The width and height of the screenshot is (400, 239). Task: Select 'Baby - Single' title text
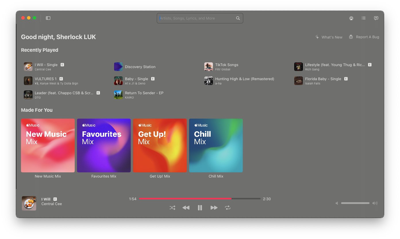pos(136,79)
